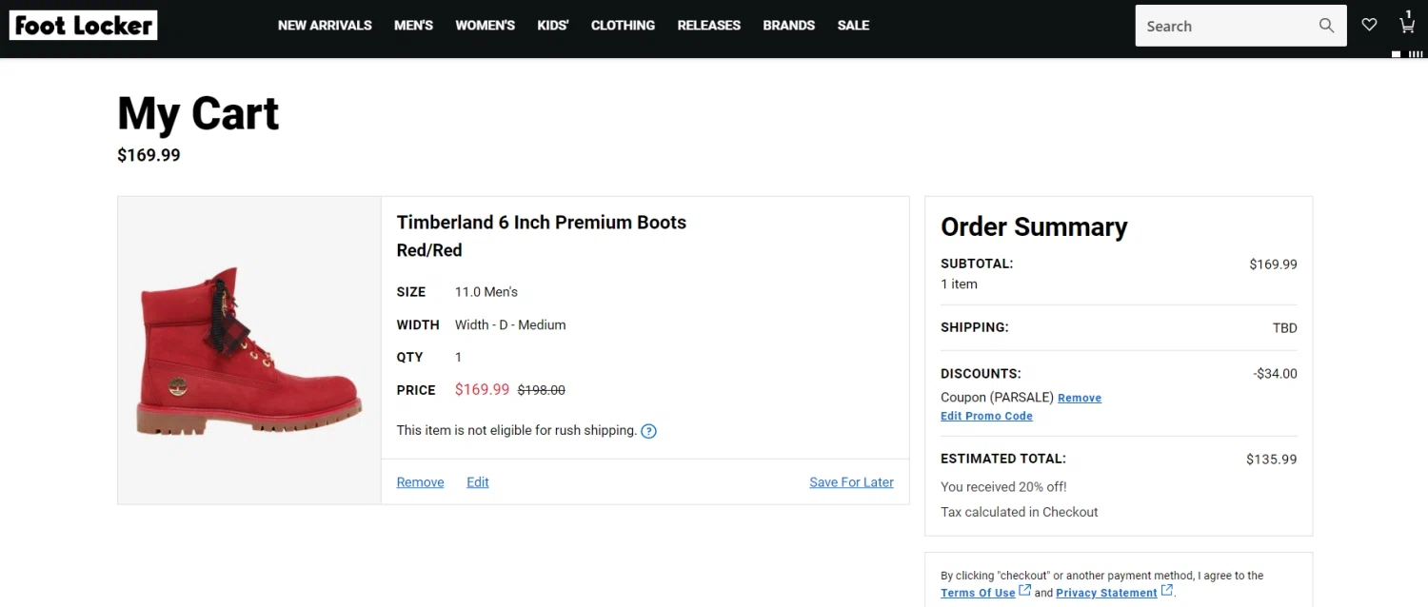
Task: Go to the Sale section
Action: click(x=853, y=26)
